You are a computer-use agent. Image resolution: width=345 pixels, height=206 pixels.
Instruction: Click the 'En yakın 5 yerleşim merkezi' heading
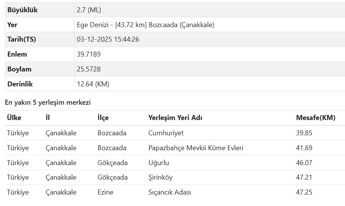48,102
